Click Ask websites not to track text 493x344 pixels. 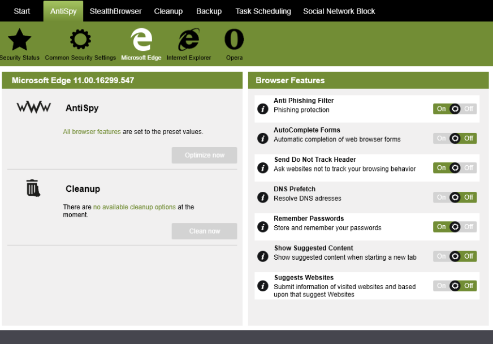(345, 169)
